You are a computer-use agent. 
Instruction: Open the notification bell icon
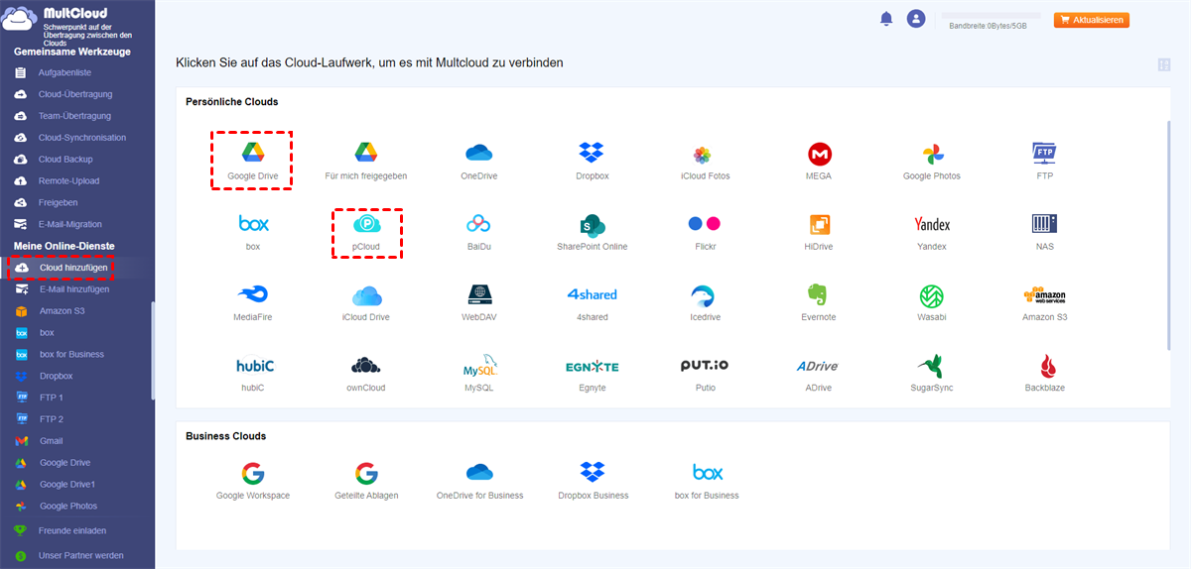pos(886,19)
